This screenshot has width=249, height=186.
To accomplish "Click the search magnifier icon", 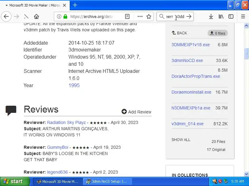I will point(162,16).
